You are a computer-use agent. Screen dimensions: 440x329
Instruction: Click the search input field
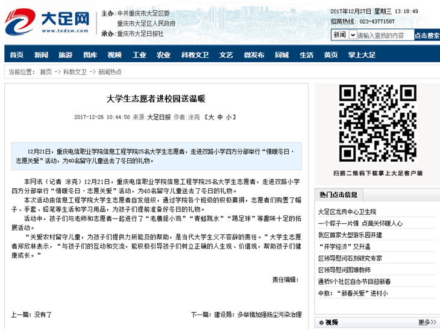[x=385, y=35]
